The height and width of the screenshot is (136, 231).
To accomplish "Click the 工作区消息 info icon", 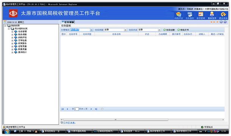I will tap(62, 122).
